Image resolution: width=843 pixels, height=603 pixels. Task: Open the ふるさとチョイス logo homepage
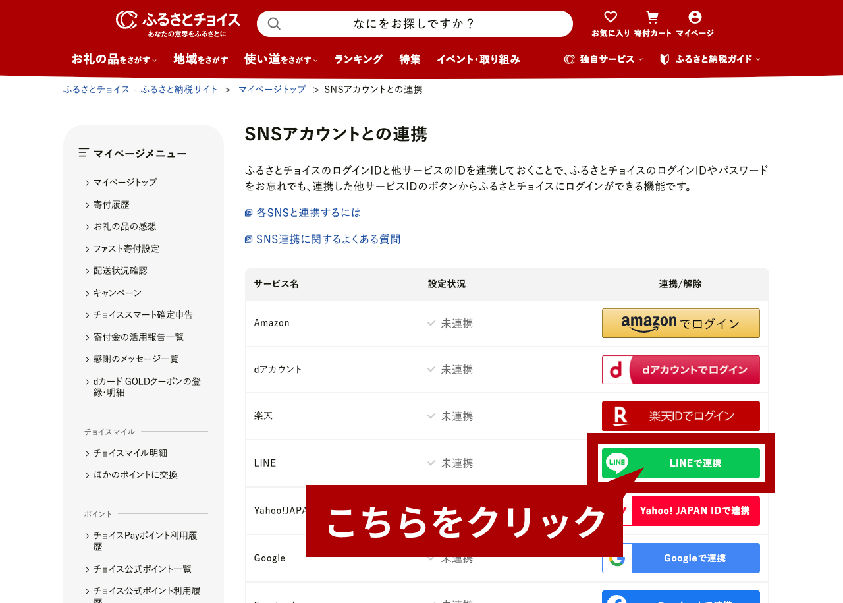(178, 23)
